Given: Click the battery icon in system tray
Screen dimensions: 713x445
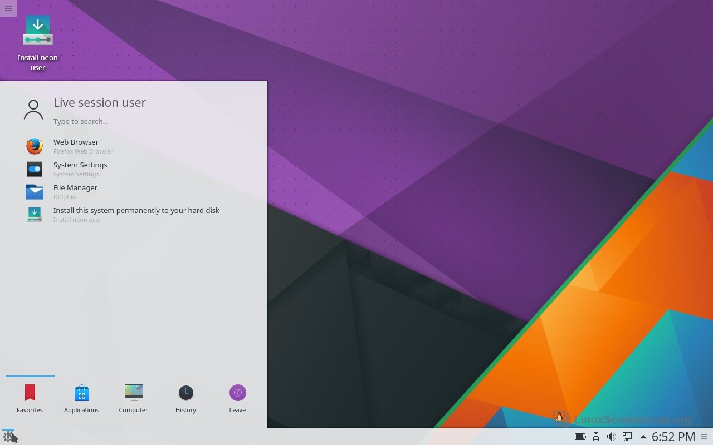Looking at the screenshot, I should point(580,437).
